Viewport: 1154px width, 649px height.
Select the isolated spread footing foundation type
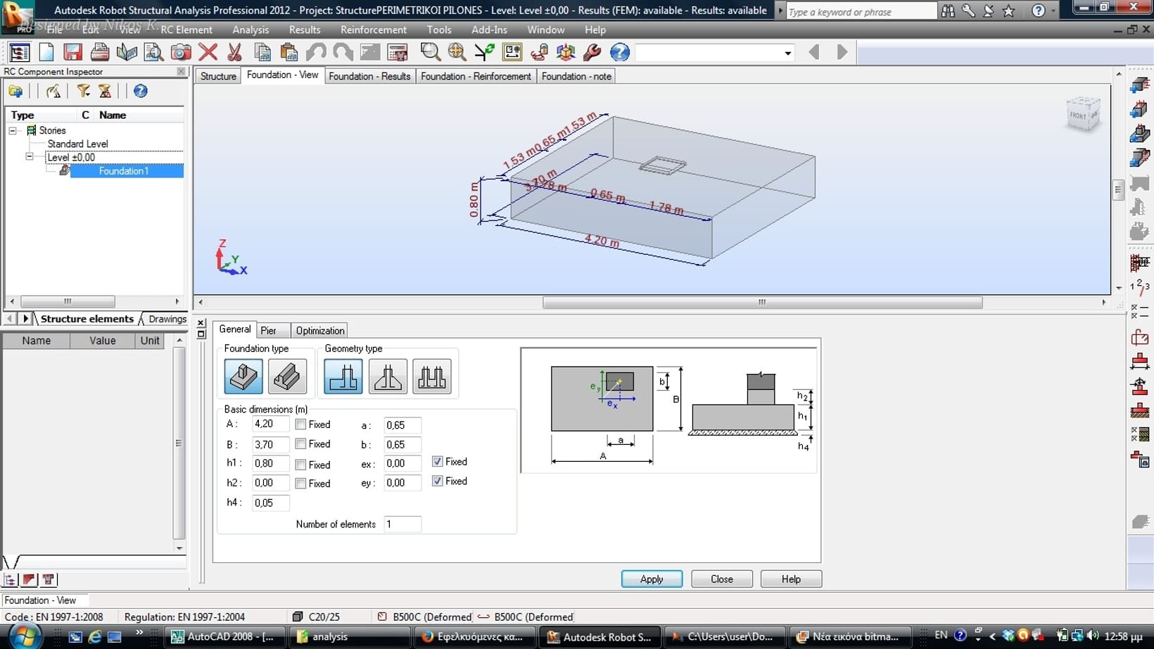243,377
